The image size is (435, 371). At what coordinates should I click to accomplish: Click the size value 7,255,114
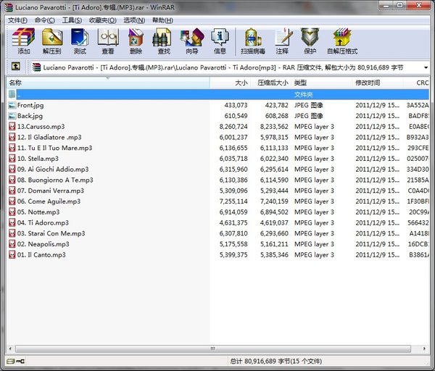(x=233, y=201)
